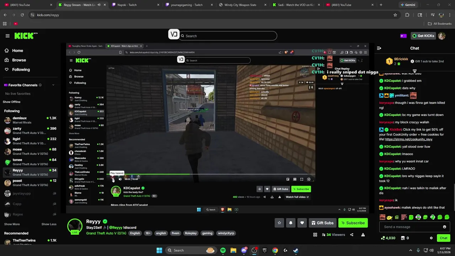The image size is (455, 256).
Task: Open the All Bookmarks folder
Action: coord(440,24)
